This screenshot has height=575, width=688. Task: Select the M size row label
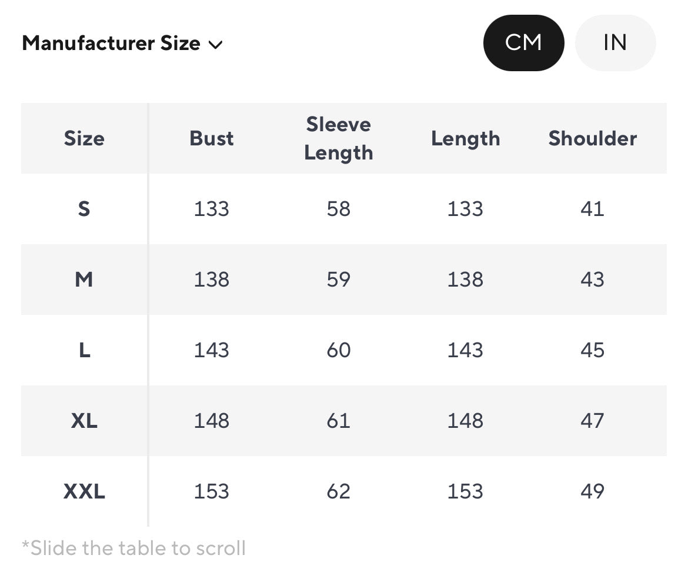pyautogui.click(x=84, y=280)
